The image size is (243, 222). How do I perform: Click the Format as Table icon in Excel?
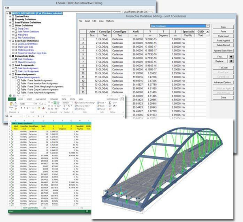point(76,106)
